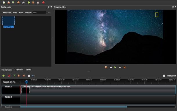Rewind the video preview
177x111 pixels.
[x=111, y=68]
